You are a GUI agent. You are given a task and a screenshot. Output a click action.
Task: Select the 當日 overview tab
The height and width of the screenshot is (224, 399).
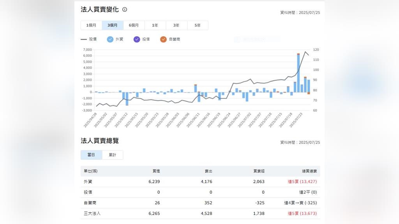point(91,155)
